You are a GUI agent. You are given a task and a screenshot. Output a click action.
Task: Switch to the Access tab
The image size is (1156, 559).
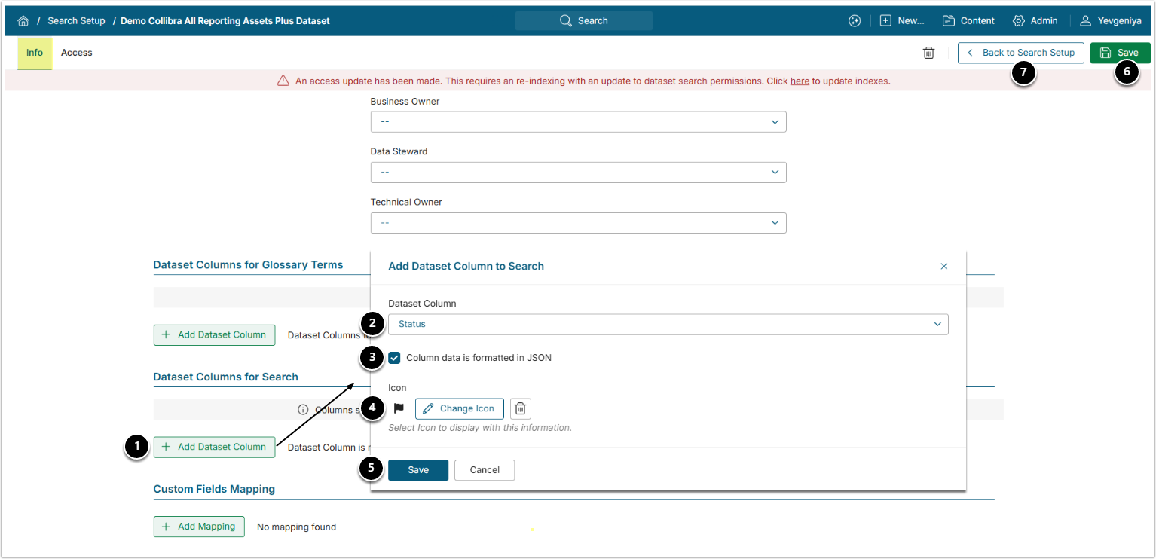pos(77,53)
